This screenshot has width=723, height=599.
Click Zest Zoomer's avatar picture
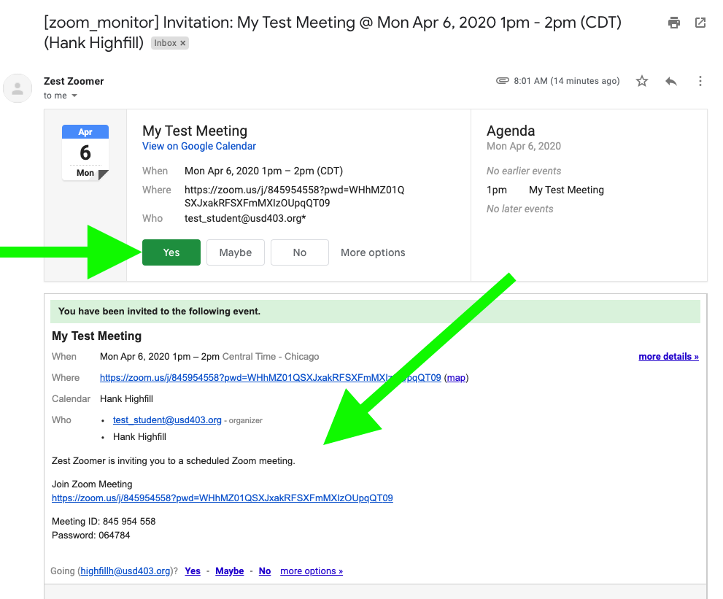pos(18,88)
